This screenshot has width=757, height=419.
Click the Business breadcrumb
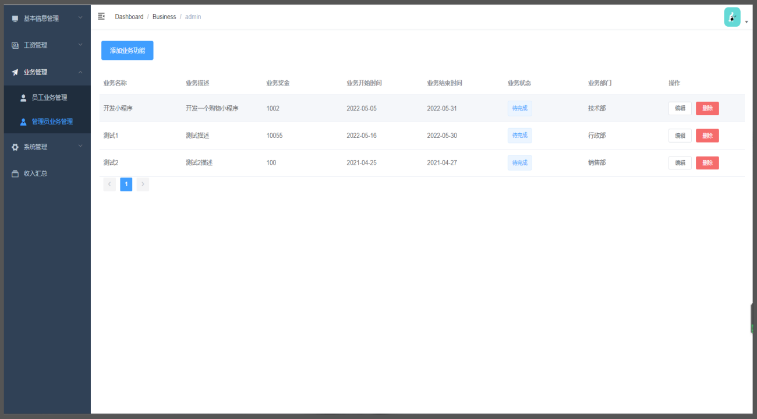pyautogui.click(x=164, y=17)
